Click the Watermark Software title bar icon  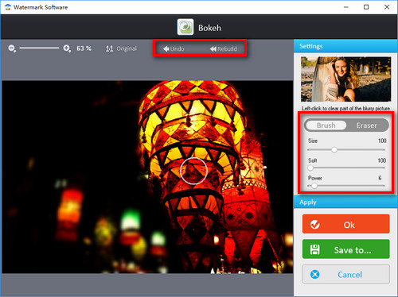click(x=8, y=7)
